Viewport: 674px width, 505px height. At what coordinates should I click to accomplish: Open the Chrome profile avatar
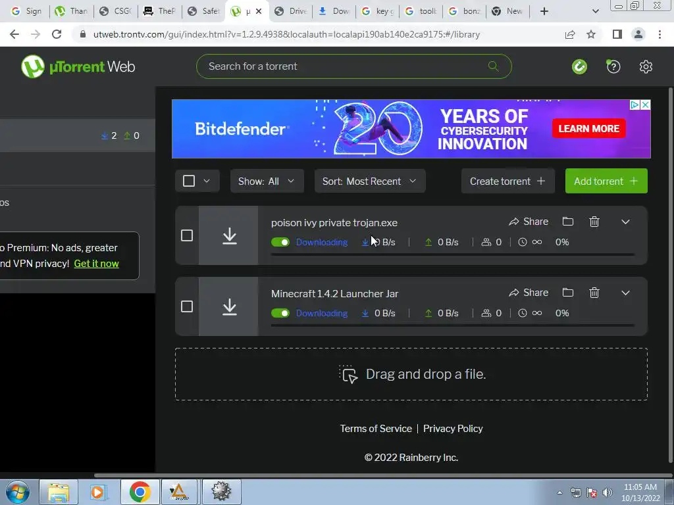point(638,34)
